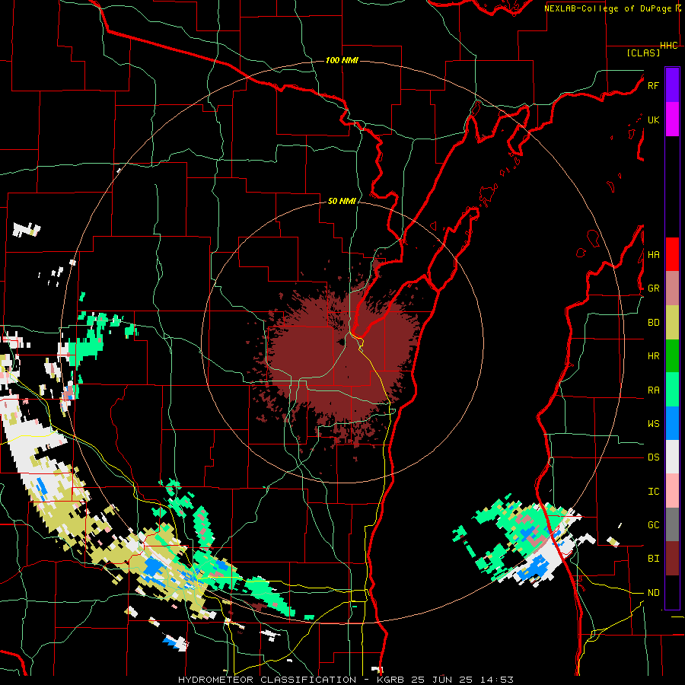The width and height of the screenshot is (685, 685).
Task: Pick the olive yellow BD color swatch
Action: (x=672, y=323)
